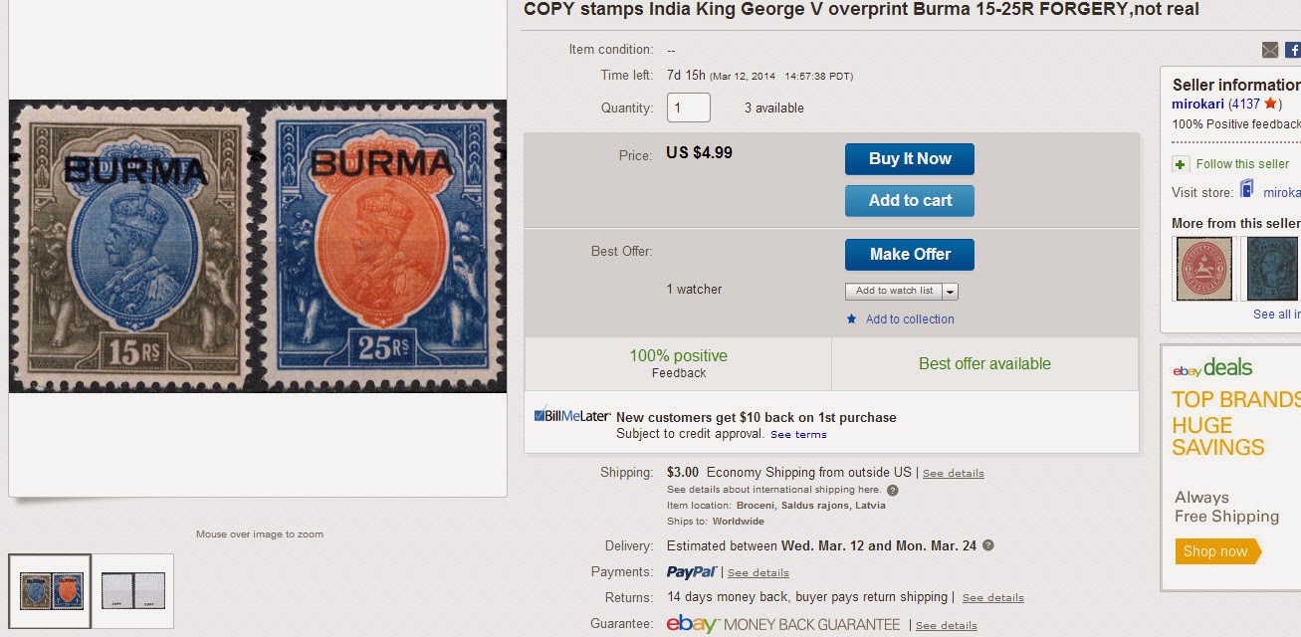Click the star icon beside Add to collection
This screenshot has height=637, width=1301.
coord(851,319)
